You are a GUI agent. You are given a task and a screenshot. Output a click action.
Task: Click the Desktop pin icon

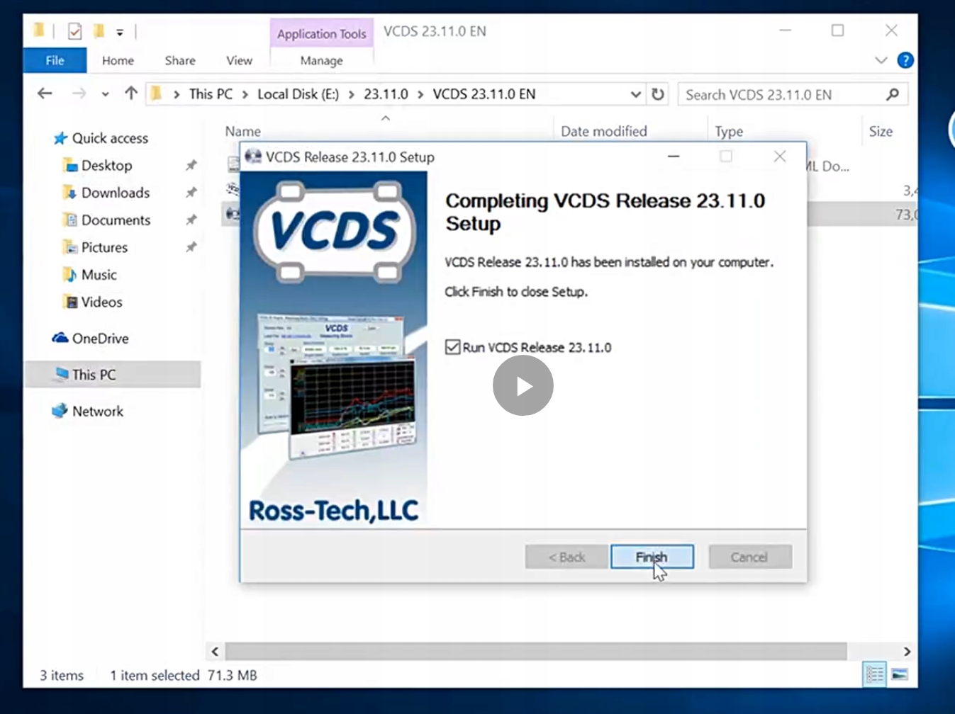[191, 165]
